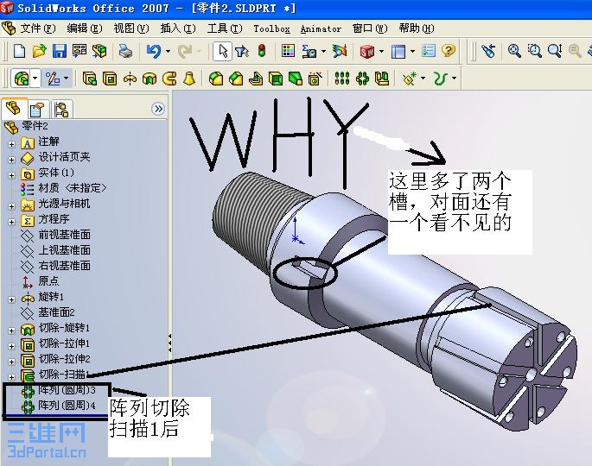The image size is (592, 466).
Task: Expand the 设计活页夹 tree node
Action: tap(11, 160)
